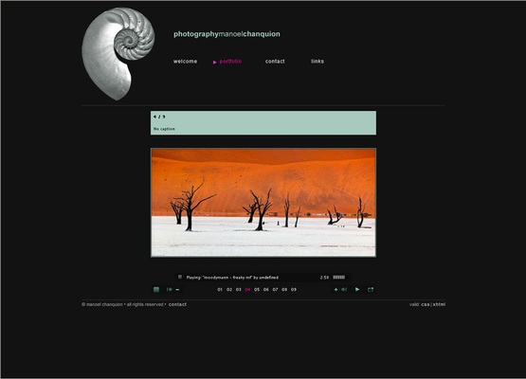The height and width of the screenshot is (379, 526).
Task: Open the links page
Action: coord(317,62)
